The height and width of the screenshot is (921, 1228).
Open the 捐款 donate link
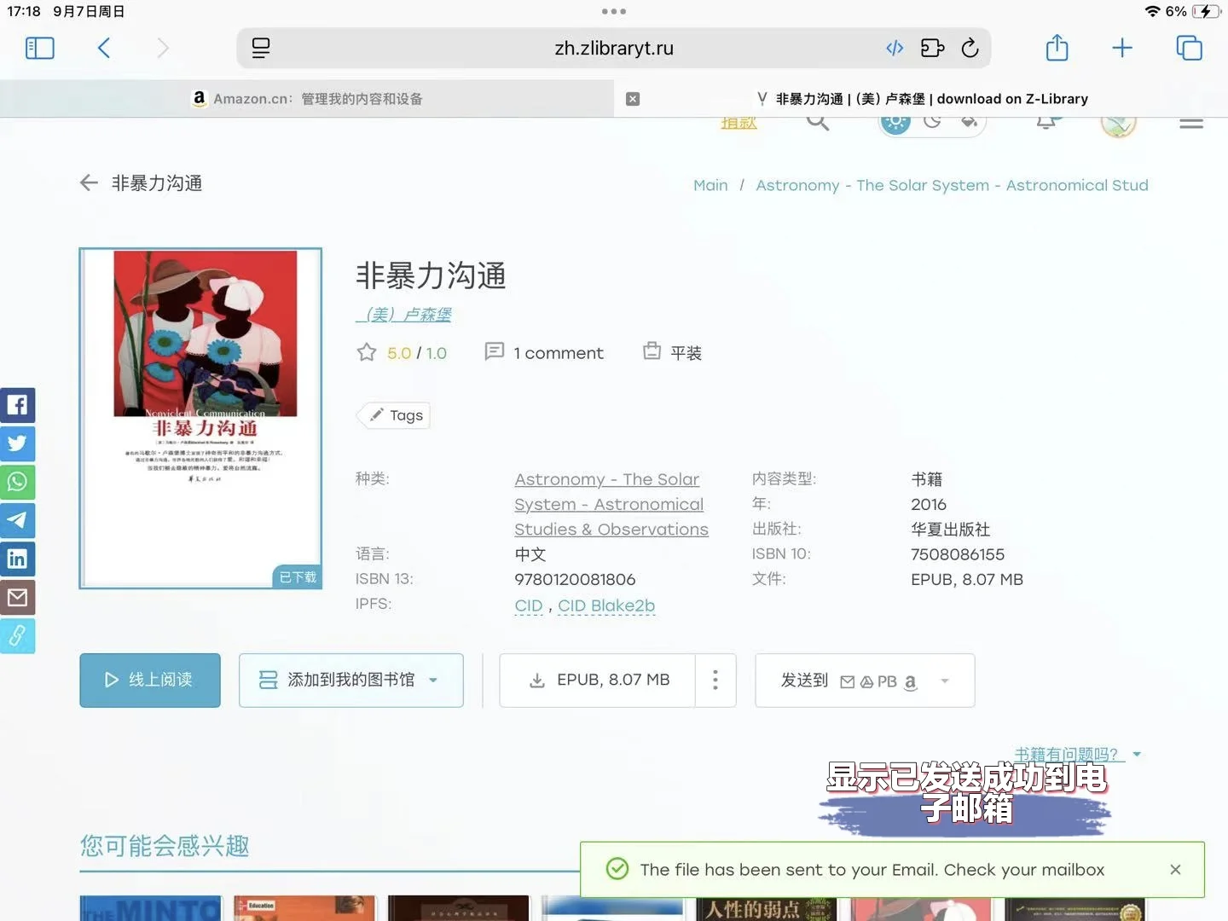coord(739,123)
